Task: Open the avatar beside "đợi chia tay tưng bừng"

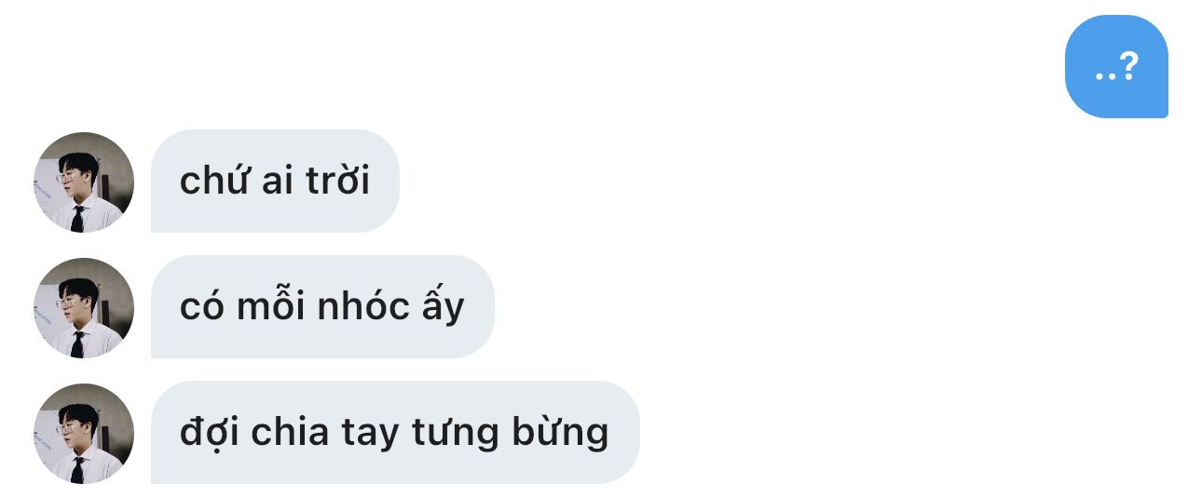Action: click(84, 434)
